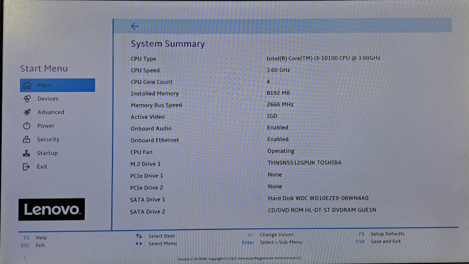Select the Security menu
This screenshot has height=264, width=469.
(x=48, y=139)
